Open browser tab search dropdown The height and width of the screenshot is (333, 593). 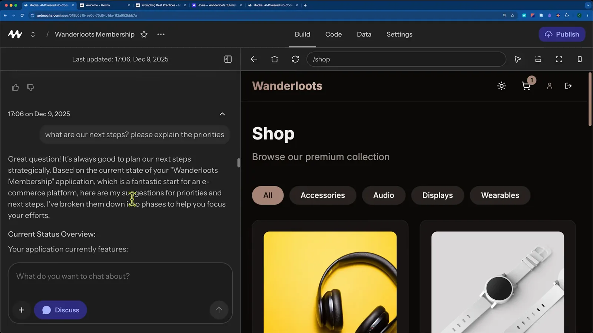[588, 5]
